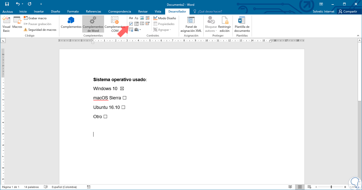
Task: Insert a building block gallery control
Action: [148, 18]
